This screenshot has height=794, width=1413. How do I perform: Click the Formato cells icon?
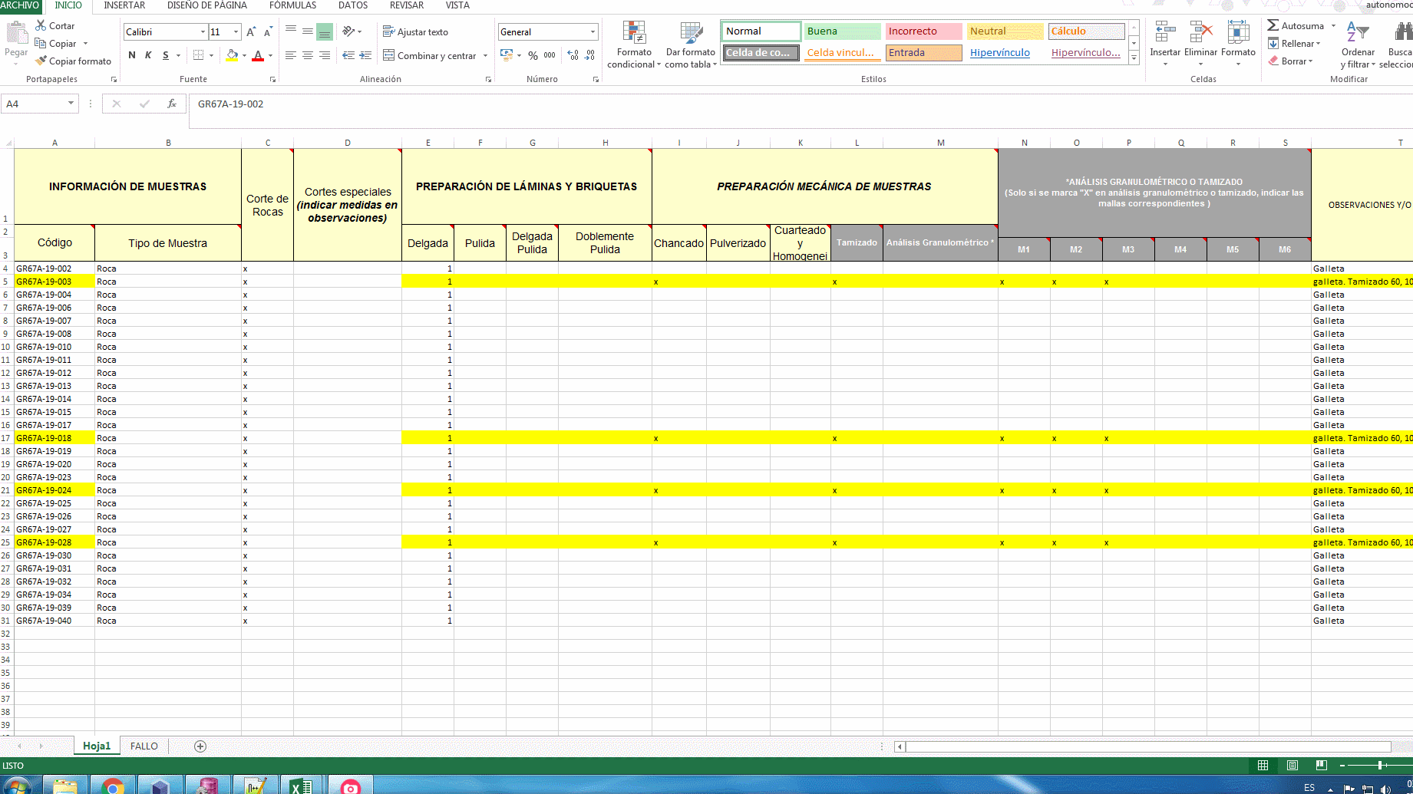(1238, 32)
